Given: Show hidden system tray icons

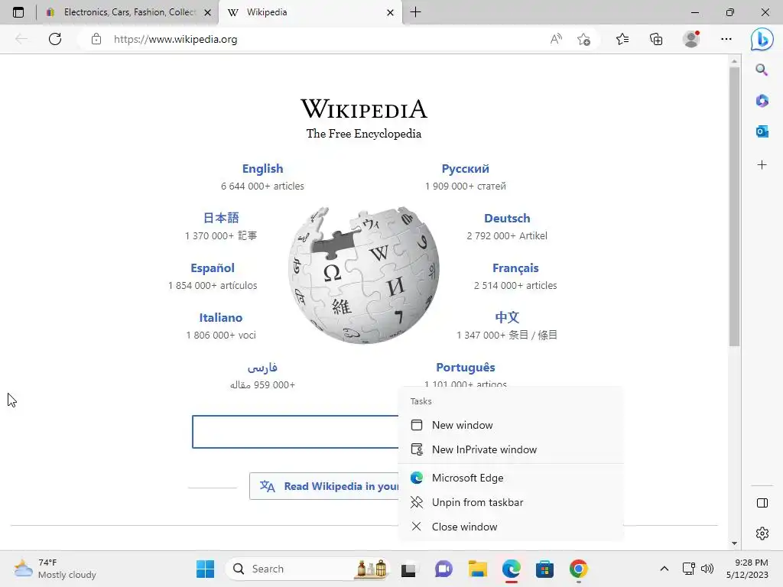Looking at the screenshot, I should [x=664, y=569].
